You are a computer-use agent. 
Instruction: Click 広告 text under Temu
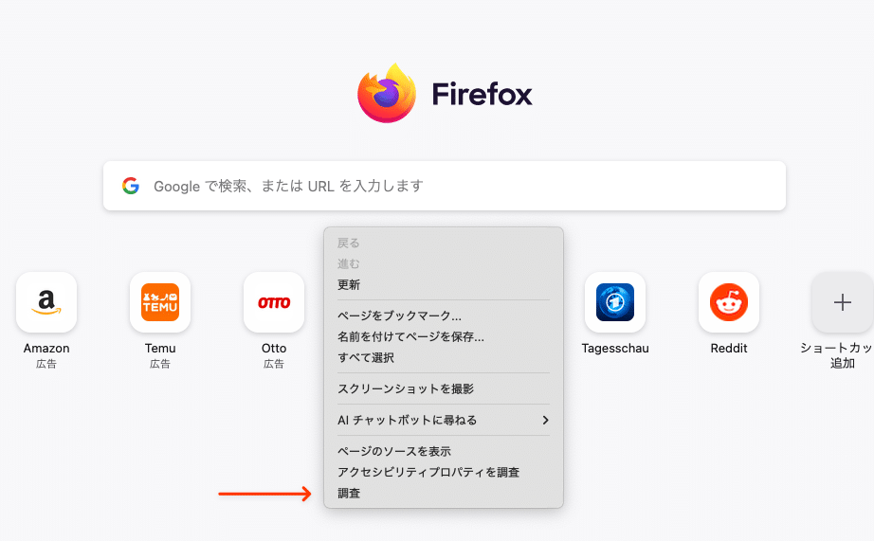point(160,364)
